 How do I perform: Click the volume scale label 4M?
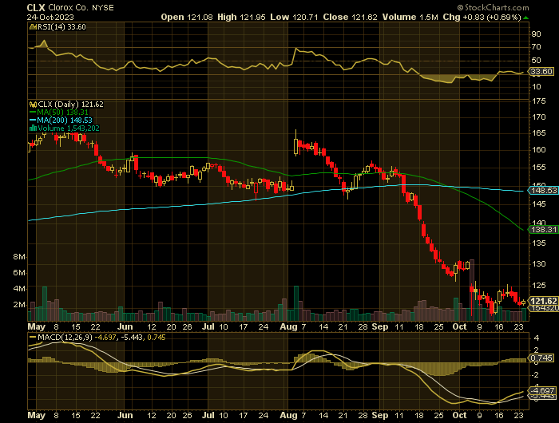tap(19, 289)
